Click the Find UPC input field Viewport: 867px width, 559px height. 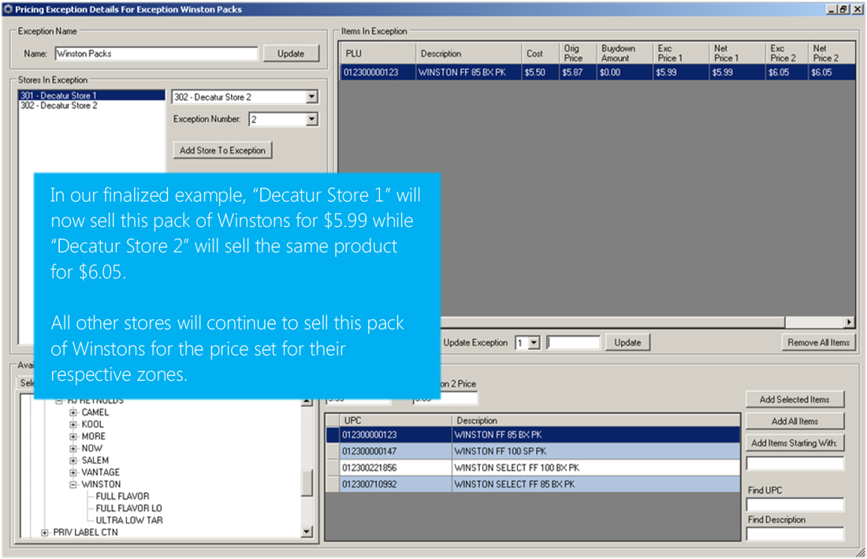794,505
